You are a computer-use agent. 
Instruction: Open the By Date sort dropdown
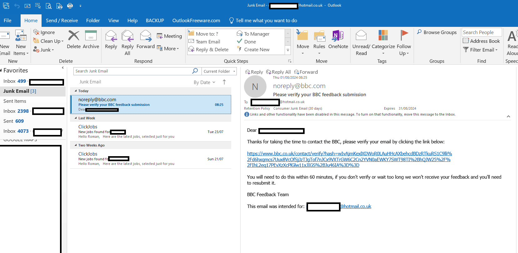(x=204, y=82)
